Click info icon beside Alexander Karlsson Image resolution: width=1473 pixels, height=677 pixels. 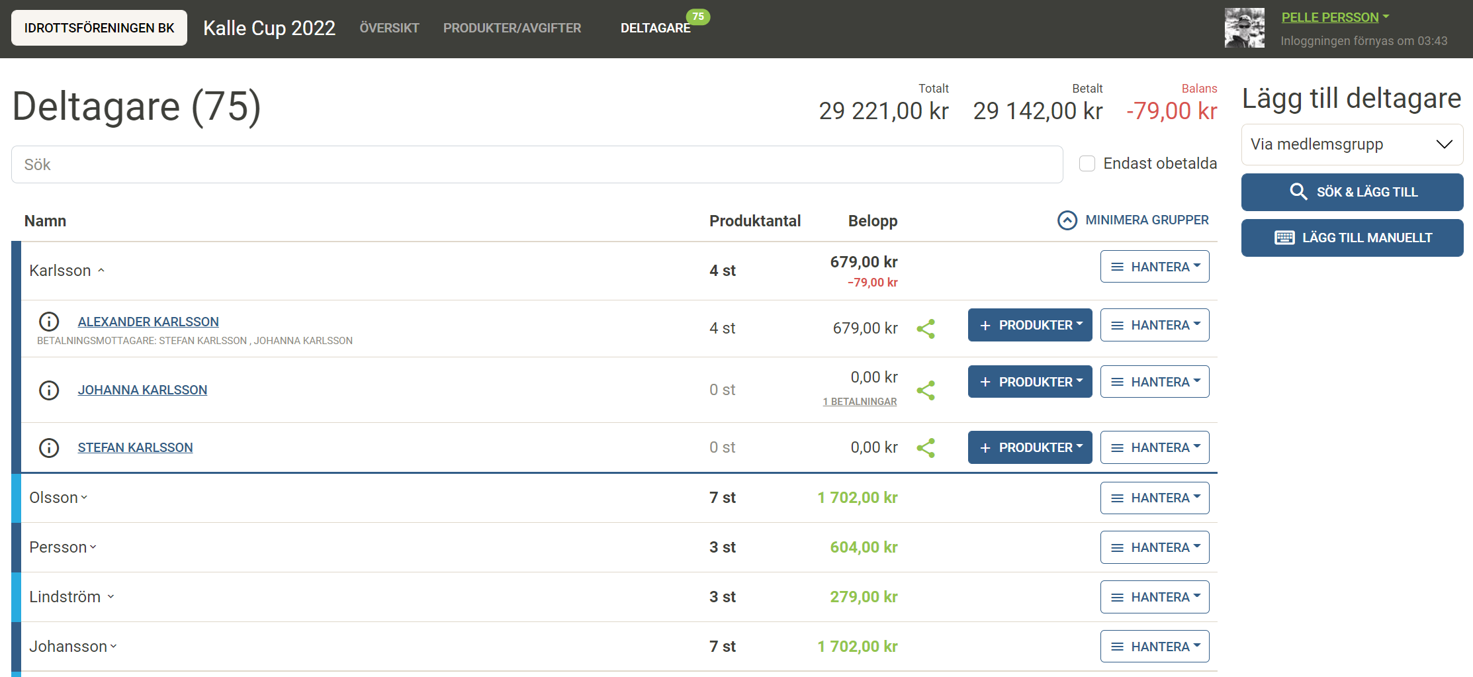[x=49, y=322]
